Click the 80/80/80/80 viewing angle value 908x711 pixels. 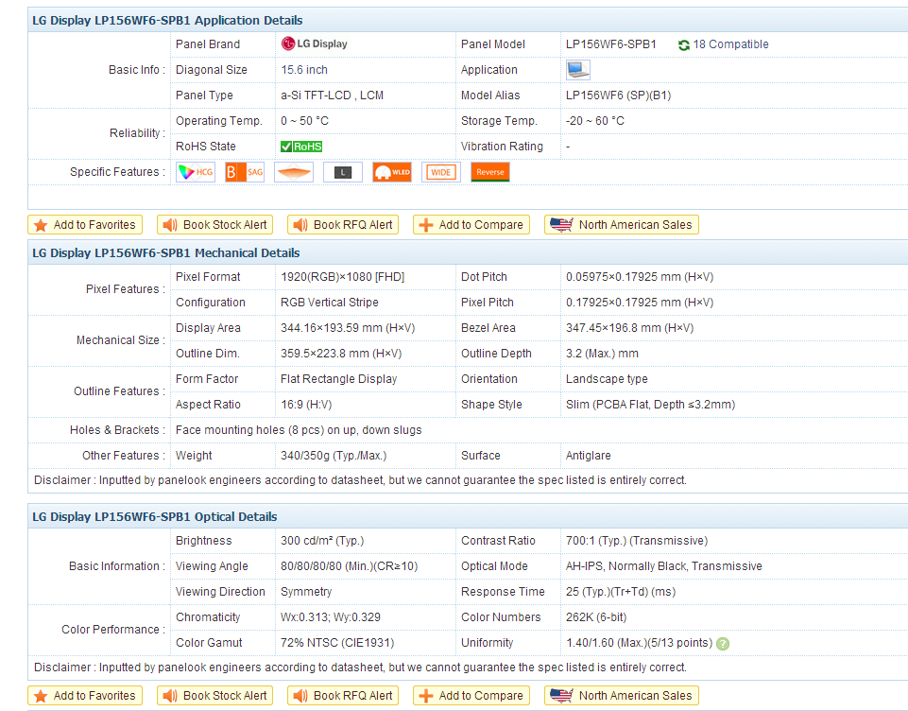[350, 566]
